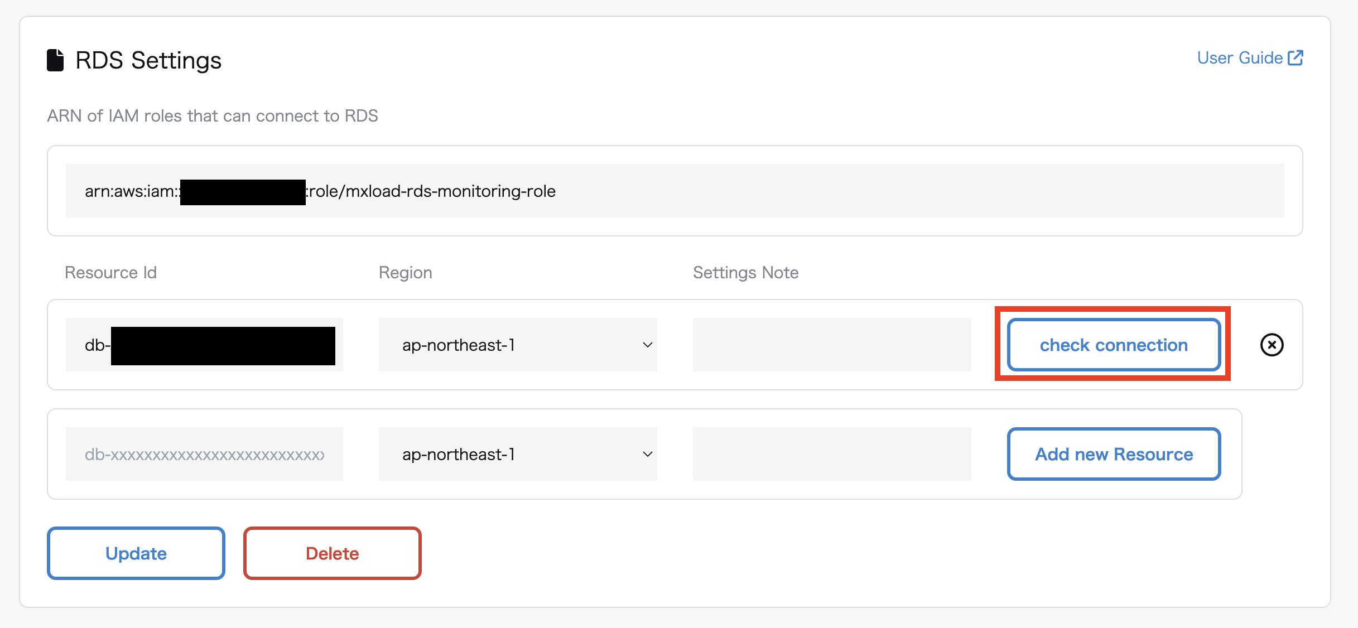Click the Region column label
Viewport: 1358px width, 628px height.
405,272
